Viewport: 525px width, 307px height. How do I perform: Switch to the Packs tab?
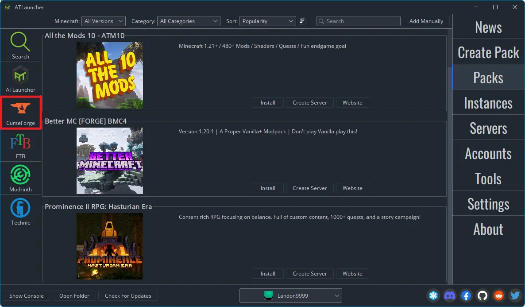click(x=488, y=78)
